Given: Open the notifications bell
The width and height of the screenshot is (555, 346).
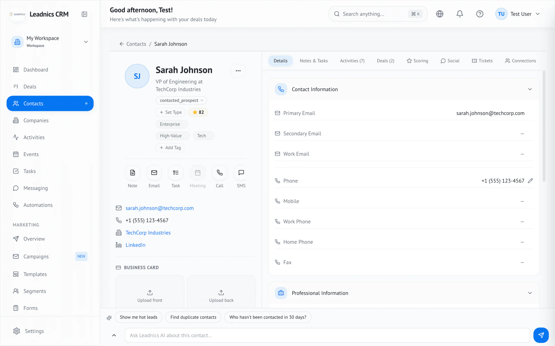Looking at the screenshot, I should point(460,14).
